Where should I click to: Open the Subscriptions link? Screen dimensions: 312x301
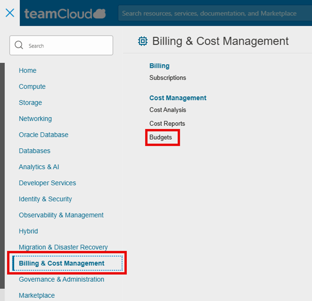tap(168, 78)
